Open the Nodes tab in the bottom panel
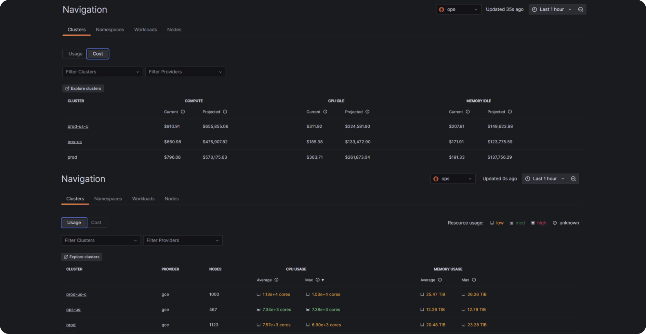This screenshot has width=646, height=334. tap(172, 199)
